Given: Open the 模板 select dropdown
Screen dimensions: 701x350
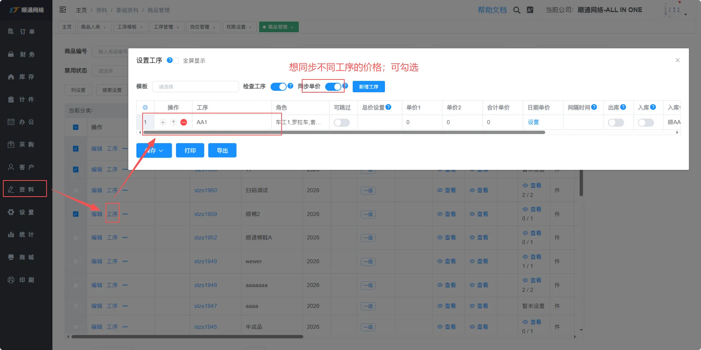Looking at the screenshot, I should click(x=195, y=87).
